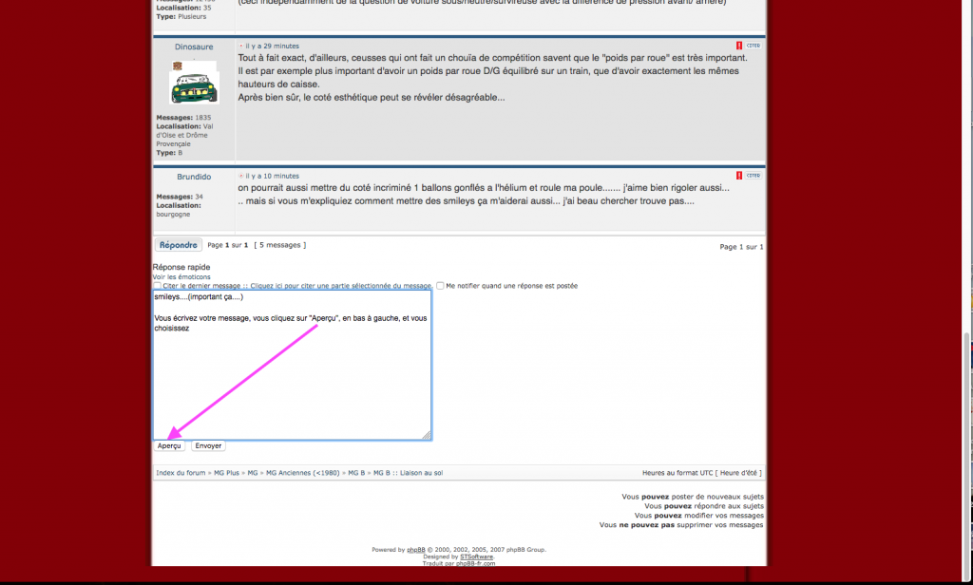Click "Vous pouvez poster de nouveaux sujets" text

[x=693, y=497]
